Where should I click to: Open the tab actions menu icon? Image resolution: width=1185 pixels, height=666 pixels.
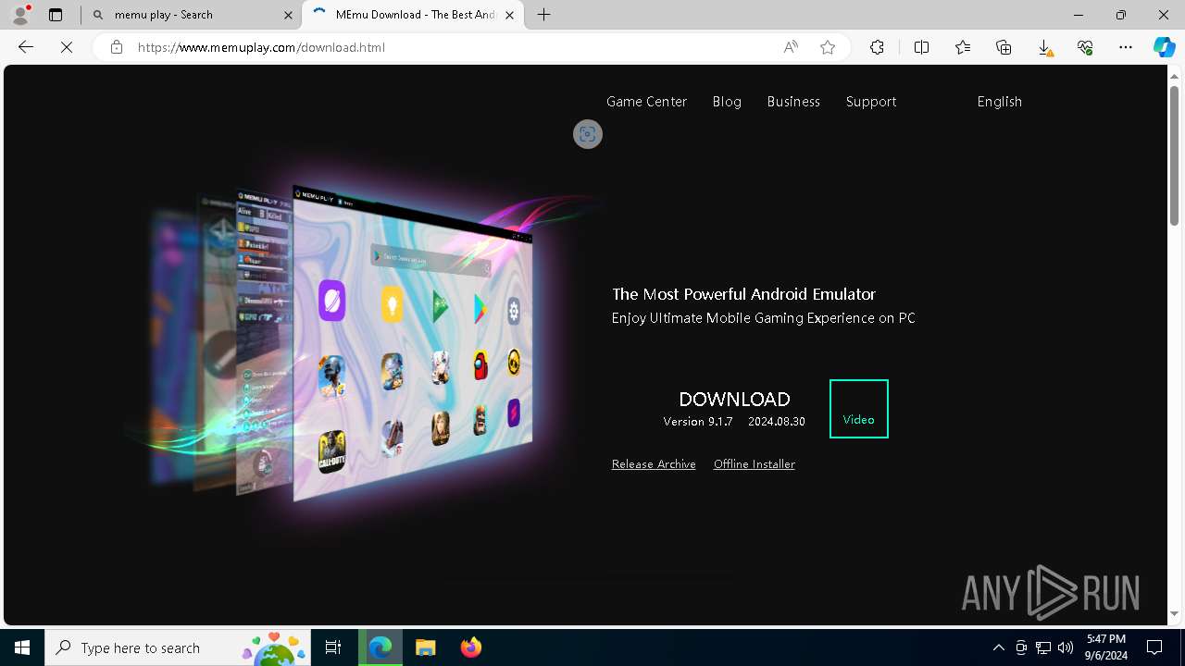(56, 15)
